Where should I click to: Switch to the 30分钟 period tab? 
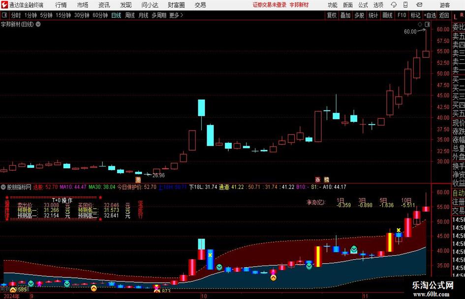(x=82, y=15)
